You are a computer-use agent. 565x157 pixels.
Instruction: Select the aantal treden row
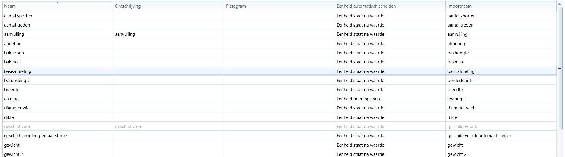(279, 25)
